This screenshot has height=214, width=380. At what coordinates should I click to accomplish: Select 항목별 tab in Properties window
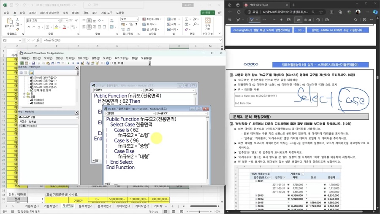point(33,121)
